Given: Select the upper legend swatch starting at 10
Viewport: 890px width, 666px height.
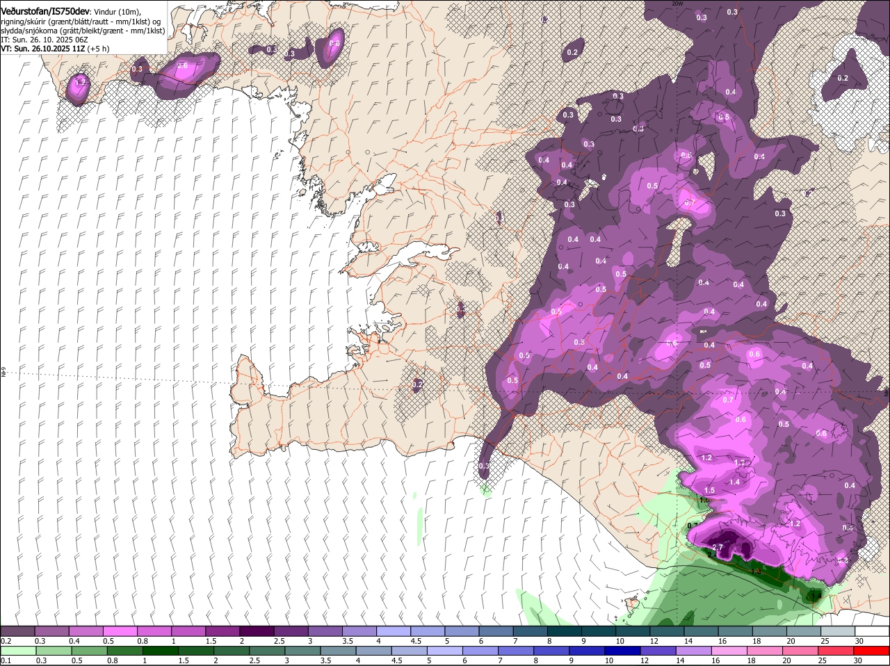Looking at the screenshot, I should coord(631,631).
